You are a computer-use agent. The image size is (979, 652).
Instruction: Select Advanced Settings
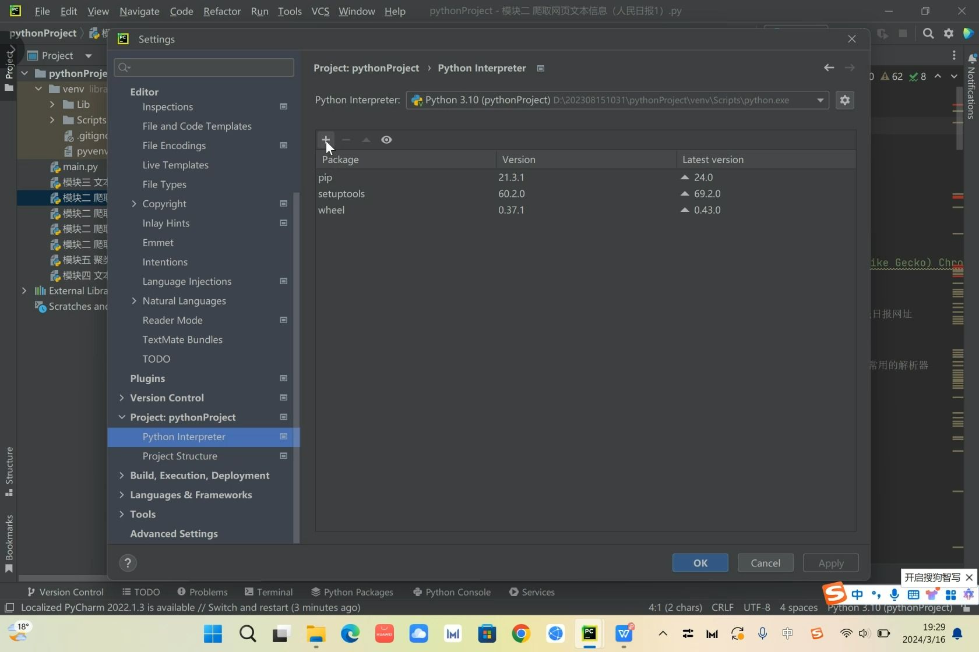click(x=174, y=534)
